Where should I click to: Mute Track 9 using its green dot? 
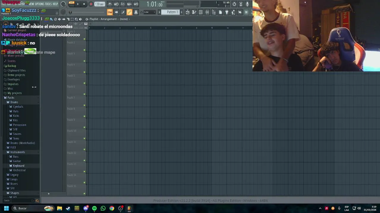pos(84,127)
